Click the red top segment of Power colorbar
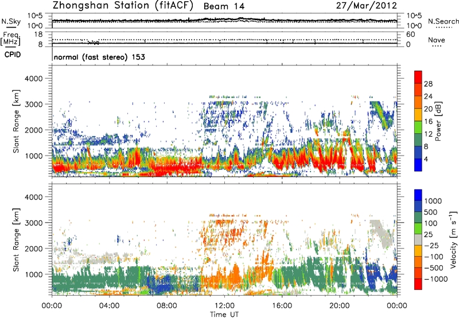 418,77
